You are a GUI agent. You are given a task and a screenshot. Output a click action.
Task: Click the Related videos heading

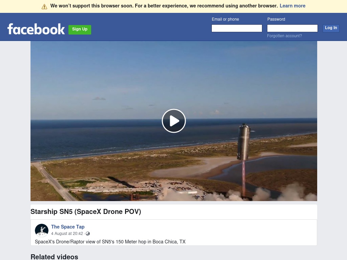(x=54, y=257)
